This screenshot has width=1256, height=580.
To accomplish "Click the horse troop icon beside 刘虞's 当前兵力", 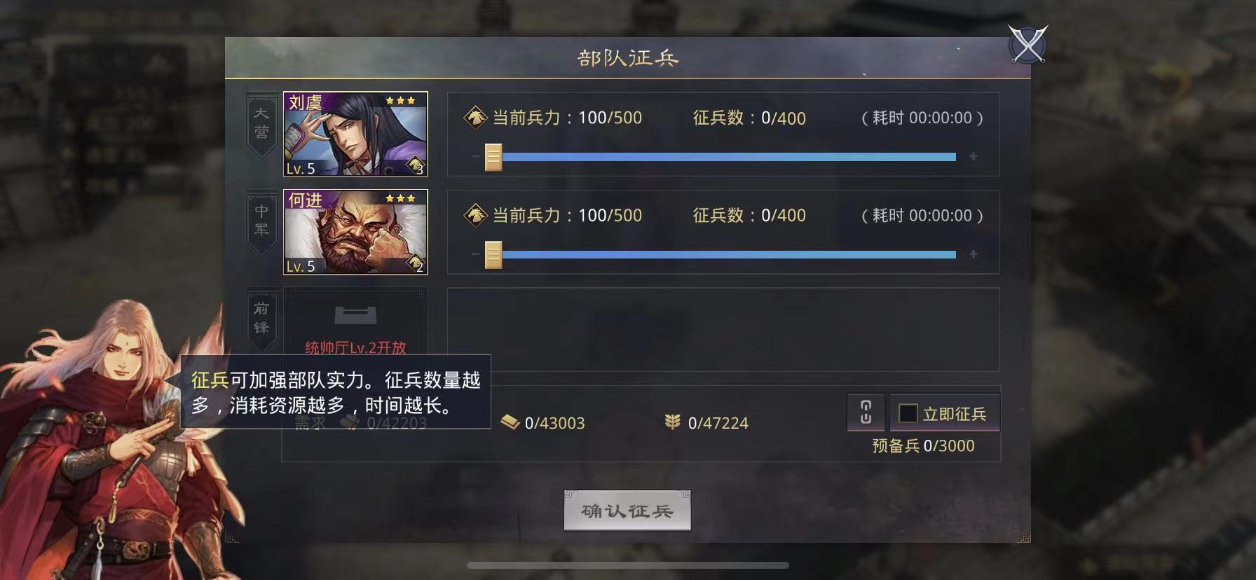I will (x=476, y=118).
